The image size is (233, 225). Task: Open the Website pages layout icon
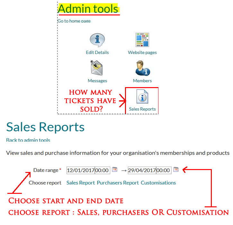tap(142, 40)
